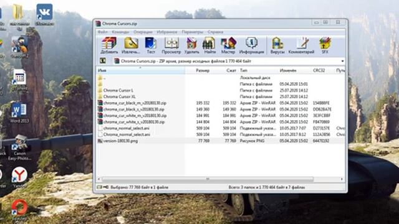Click the Удалить (Delete) toolbar icon

[x=191, y=45]
